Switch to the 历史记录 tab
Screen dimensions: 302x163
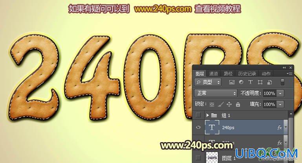coord(247,74)
